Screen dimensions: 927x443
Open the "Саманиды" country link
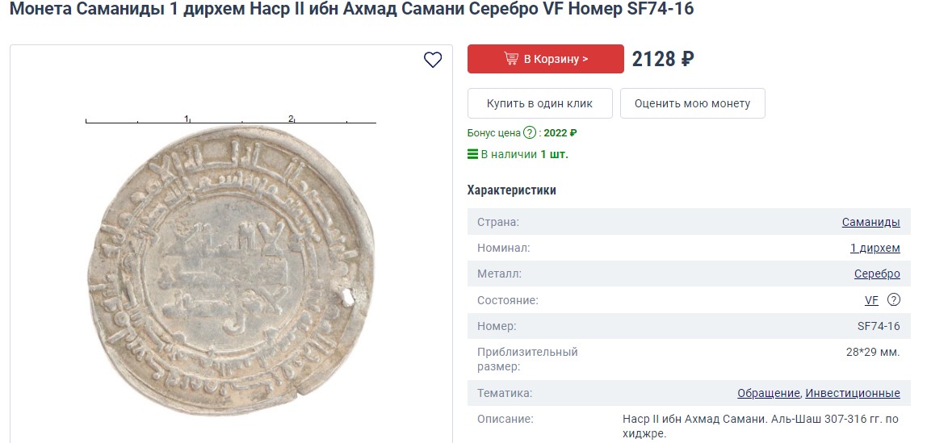click(x=870, y=222)
